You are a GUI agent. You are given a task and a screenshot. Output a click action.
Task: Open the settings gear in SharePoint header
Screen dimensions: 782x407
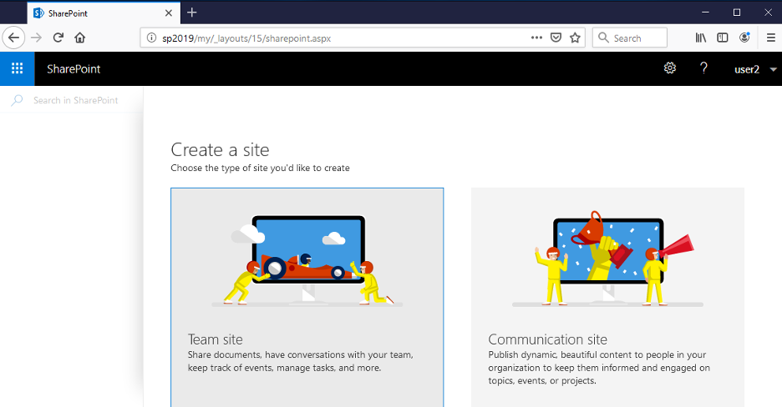tap(669, 68)
